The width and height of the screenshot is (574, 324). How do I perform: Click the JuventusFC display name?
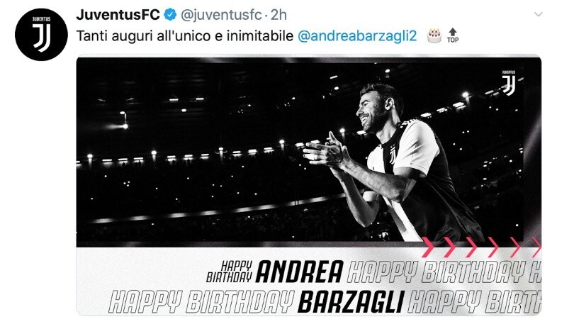pos(118,15)
